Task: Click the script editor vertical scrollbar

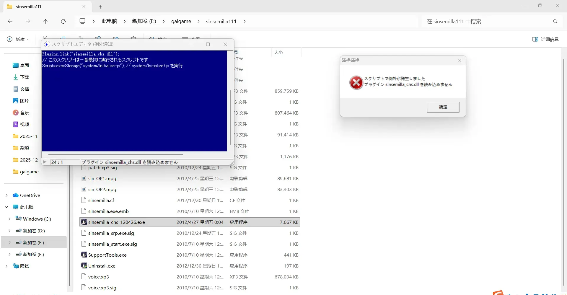Action: pyautogui.click(x=230, y=118)
